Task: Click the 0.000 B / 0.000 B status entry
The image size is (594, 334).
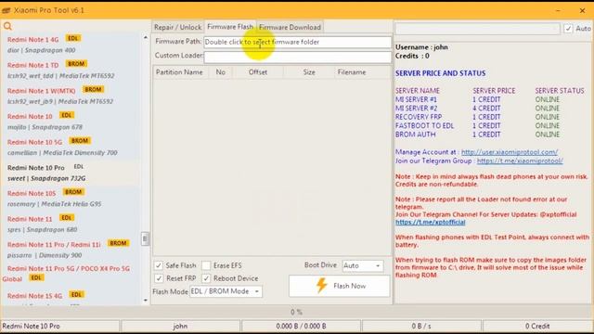Action: (301, 326)
